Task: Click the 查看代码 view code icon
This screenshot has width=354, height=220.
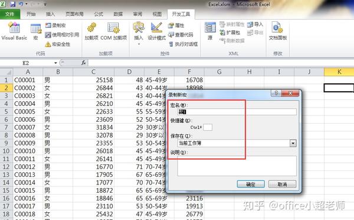Action: click(171, 35)
